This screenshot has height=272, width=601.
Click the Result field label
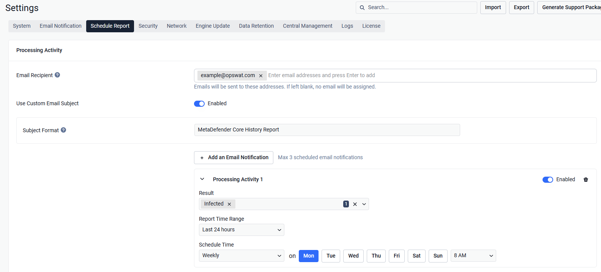coord(206,193)
